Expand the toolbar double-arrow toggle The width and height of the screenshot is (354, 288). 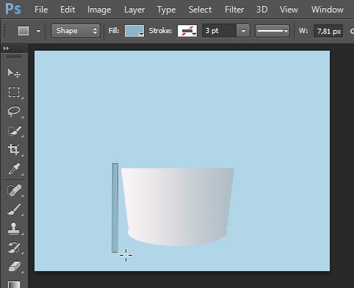tap(6, 48)
